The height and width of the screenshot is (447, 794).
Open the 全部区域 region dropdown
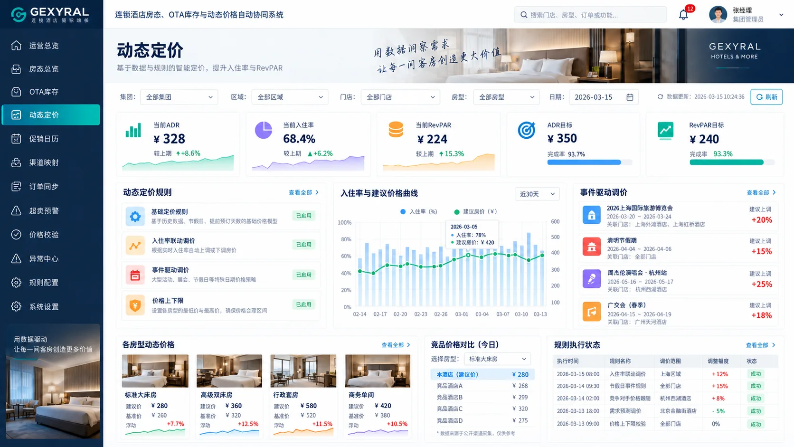pos(290,97)
